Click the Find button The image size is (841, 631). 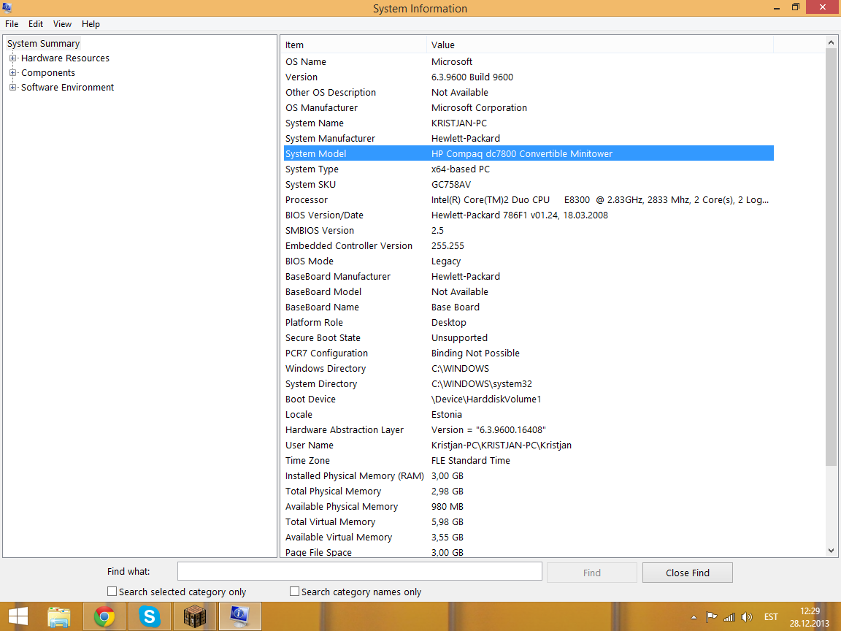click(591, 573)
